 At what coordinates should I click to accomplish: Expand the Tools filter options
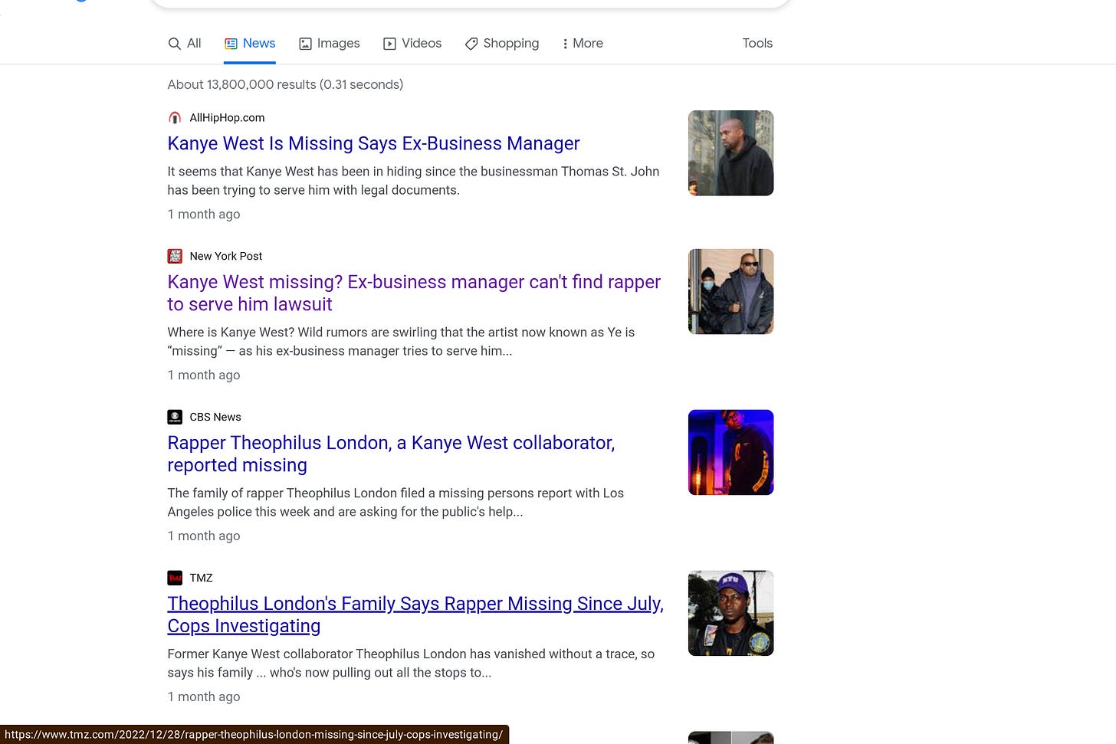(757, 44)
